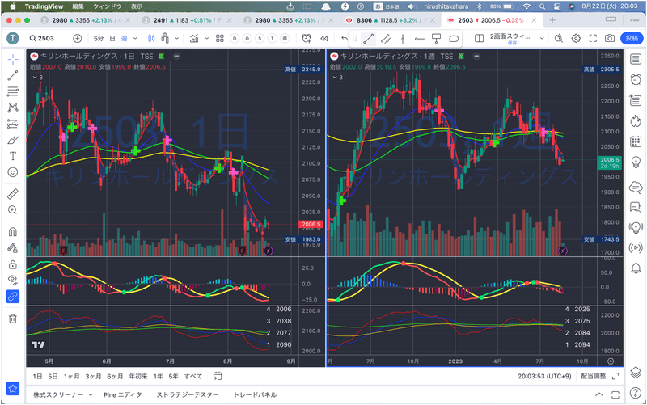Open the hotlists flame panel
The width and height of the screenshot is (647, 405).
pos(636,120)
